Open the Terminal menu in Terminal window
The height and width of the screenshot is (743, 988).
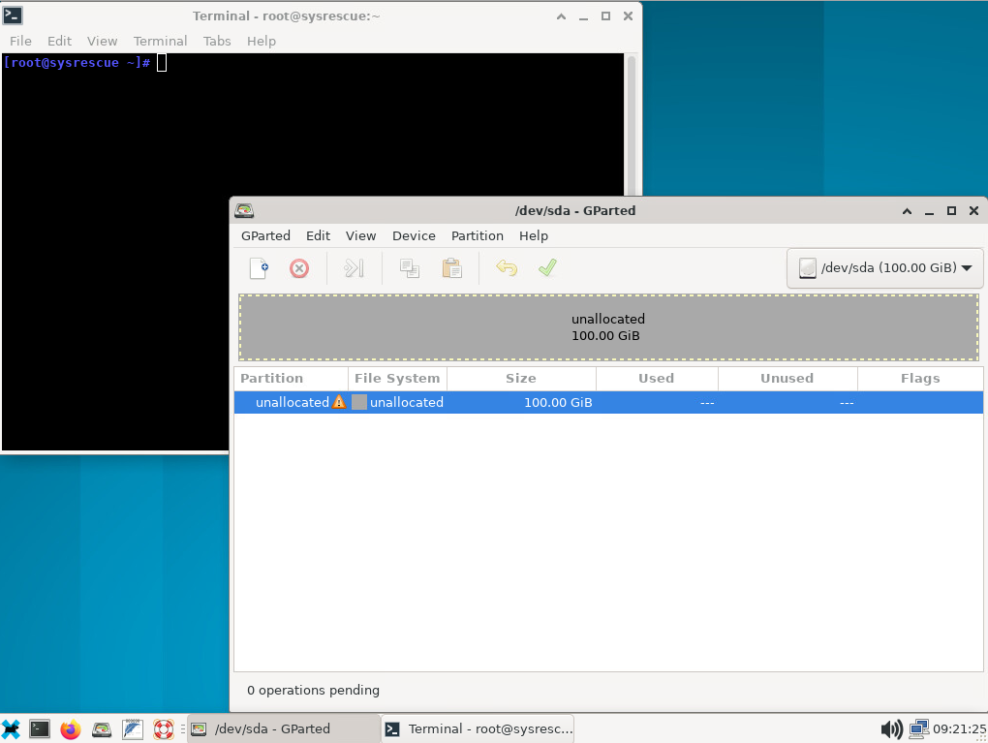click(160, 41)
